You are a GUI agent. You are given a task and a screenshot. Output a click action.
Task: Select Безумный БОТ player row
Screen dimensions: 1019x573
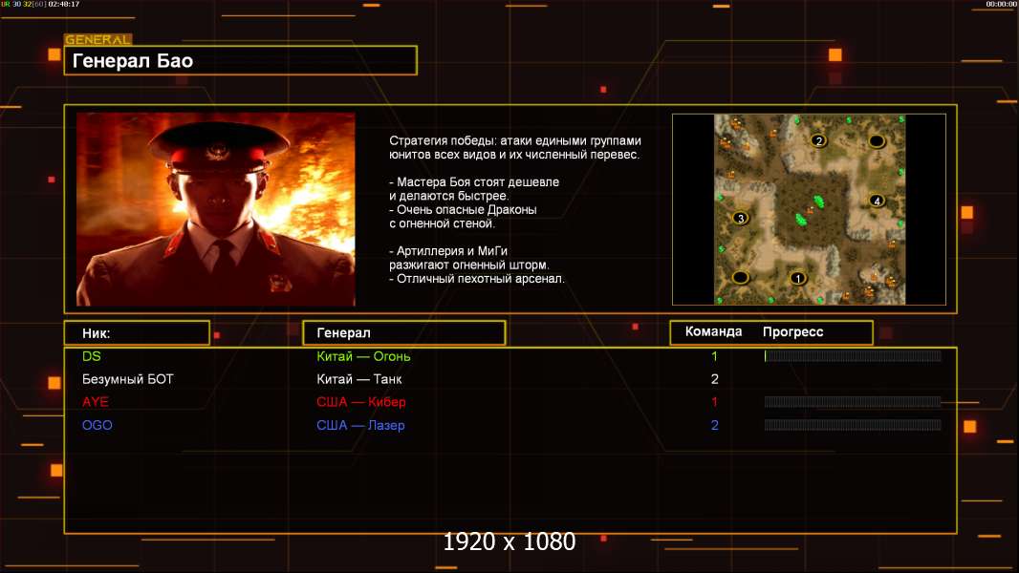(x=510, y=379)
